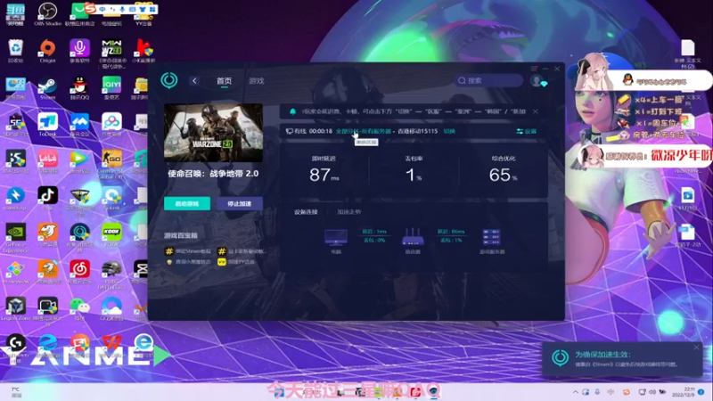Click the 游戏服务器 game server icon

click(492, 237)
